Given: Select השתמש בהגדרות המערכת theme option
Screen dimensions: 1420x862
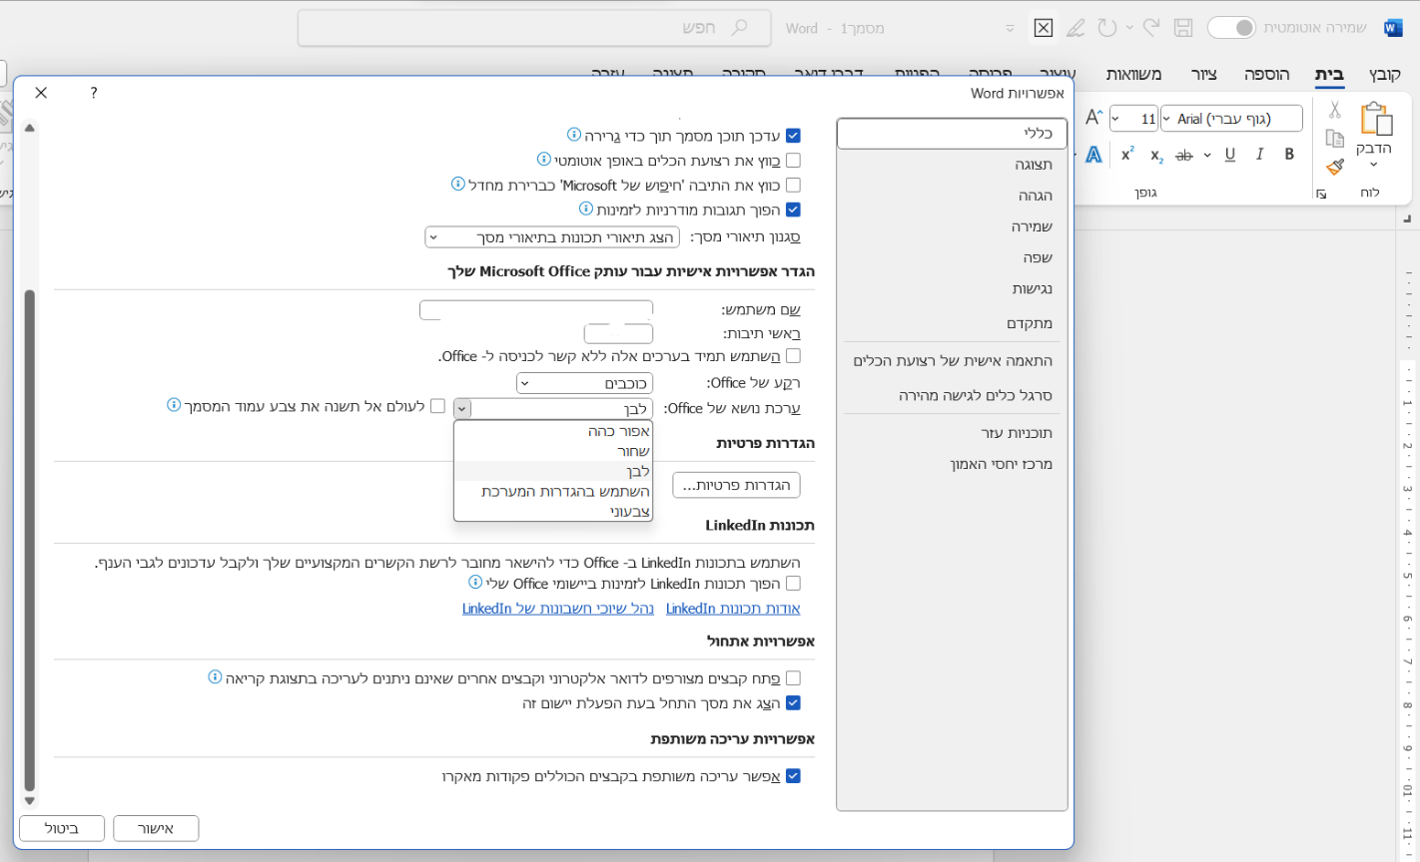Looking at the screenshot, I should 553,491.
